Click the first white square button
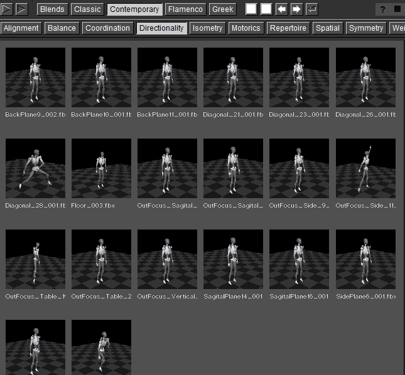 251,9
